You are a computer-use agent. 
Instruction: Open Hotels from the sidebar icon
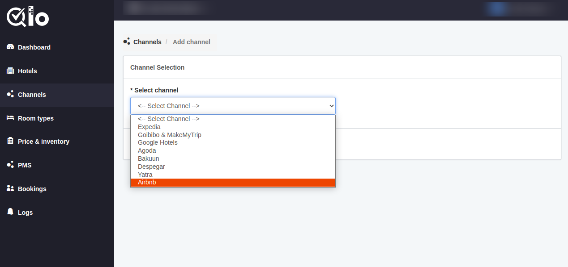10,71
